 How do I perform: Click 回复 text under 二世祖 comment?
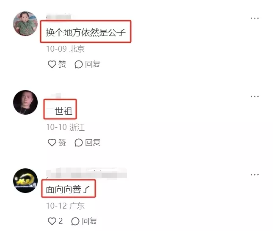tap(93, 143)
